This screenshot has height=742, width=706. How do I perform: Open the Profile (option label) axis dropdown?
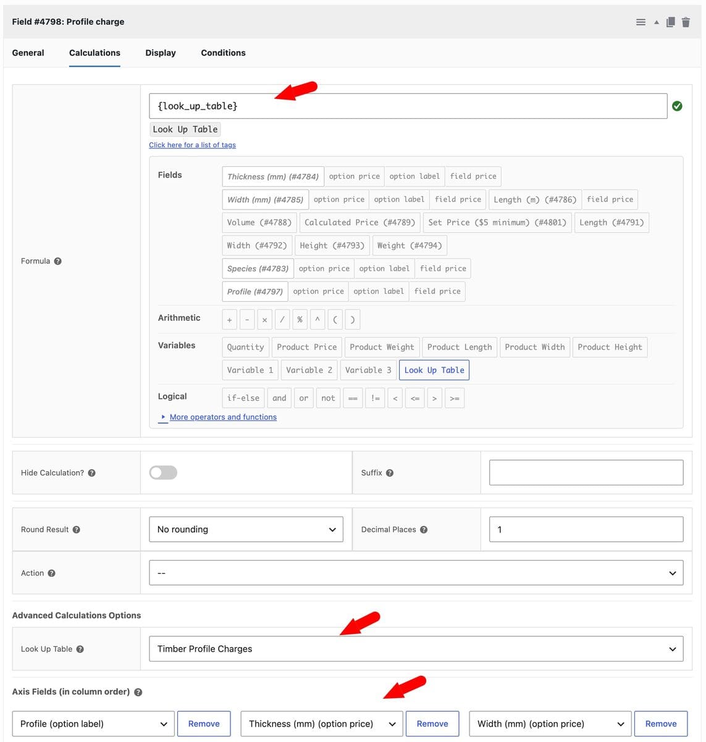[93, 724]
